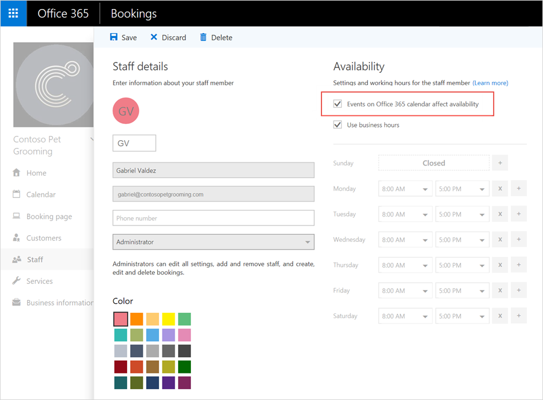Select the yellow color swatch
The height and width of the screenshot is (400, 543).
tap(168, 319)
